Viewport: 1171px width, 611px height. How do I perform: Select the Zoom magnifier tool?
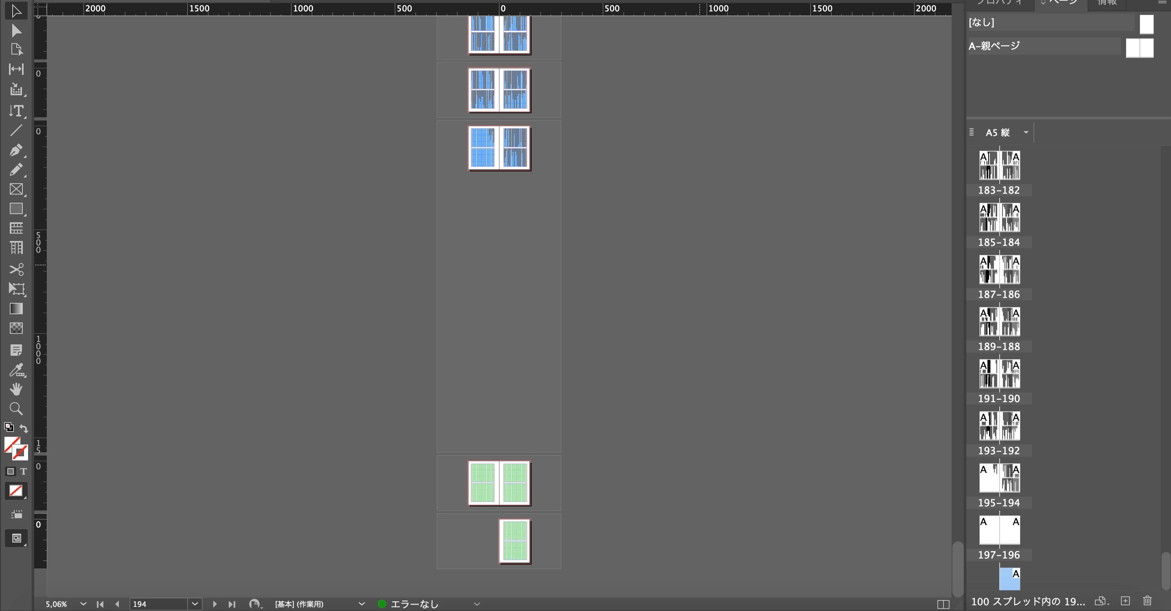16,409
